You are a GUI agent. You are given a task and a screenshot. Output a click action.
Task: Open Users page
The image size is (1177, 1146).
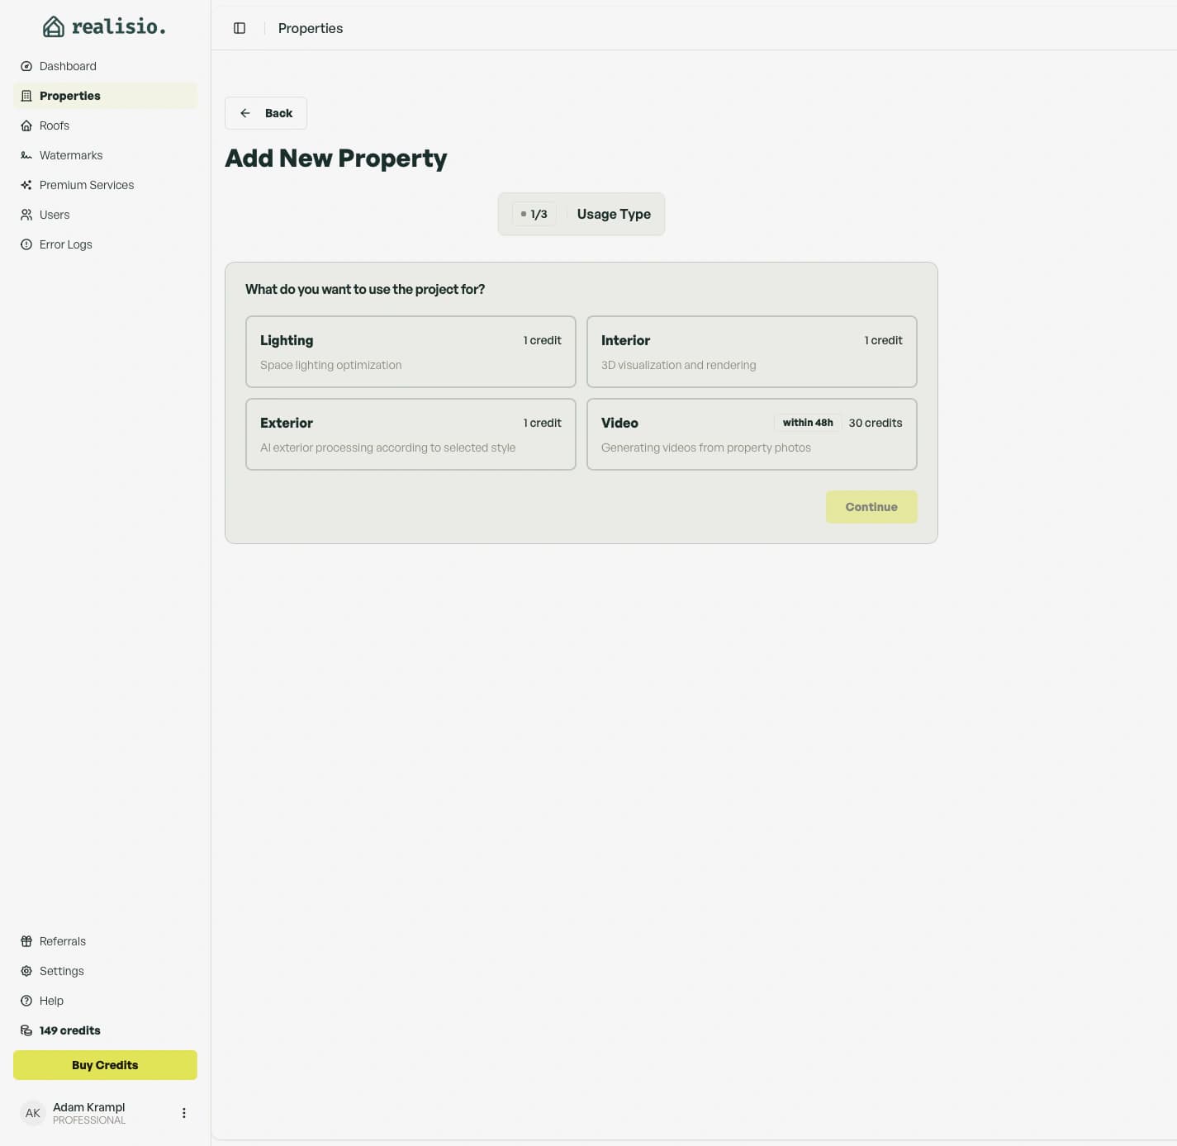(105, 215)
